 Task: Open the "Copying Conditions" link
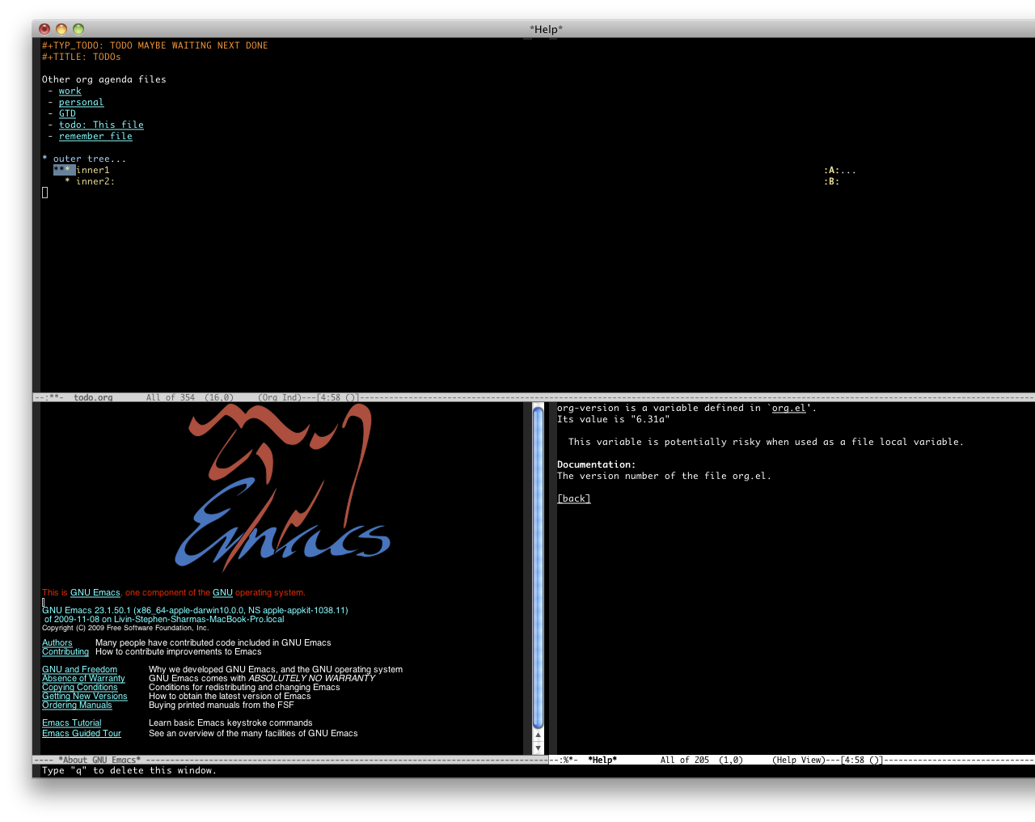click(x=80, y=687)
